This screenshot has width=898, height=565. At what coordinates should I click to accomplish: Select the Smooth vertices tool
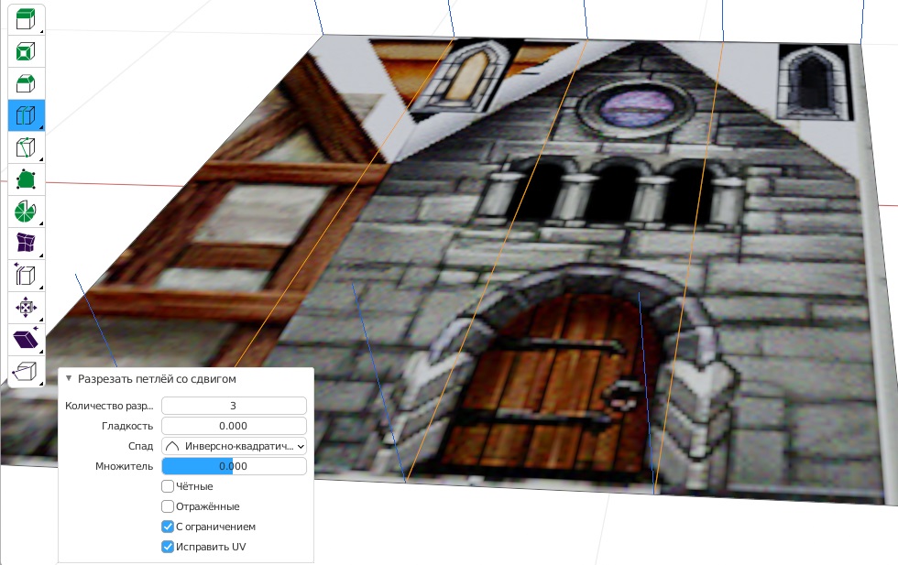(x=26, y=244)
